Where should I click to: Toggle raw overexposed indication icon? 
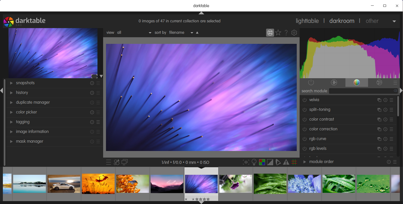pyautogui.click(x=262, y=162)
